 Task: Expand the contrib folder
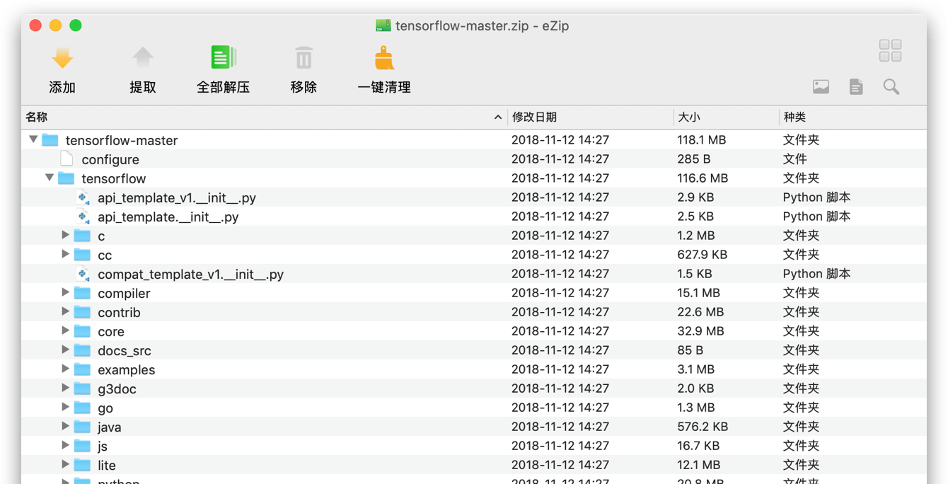coord(65,311)
